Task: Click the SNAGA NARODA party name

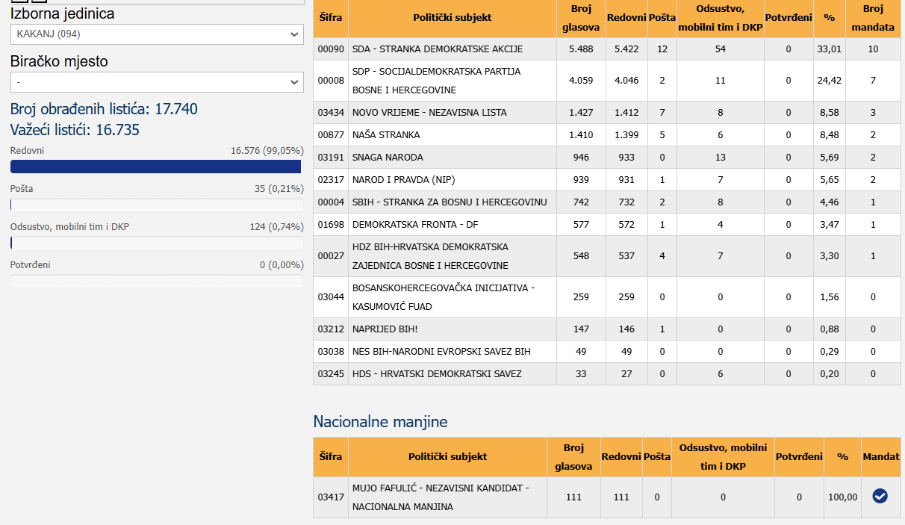Action: 388,158
